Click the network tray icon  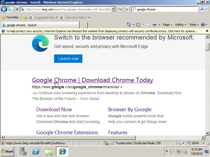pyautogui.click(x=178, y=152)
